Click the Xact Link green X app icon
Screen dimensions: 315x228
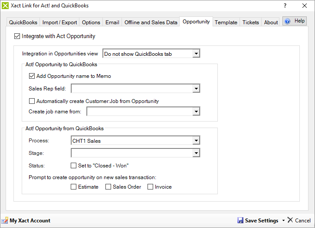pyautogui.click(x=5, y=6)
